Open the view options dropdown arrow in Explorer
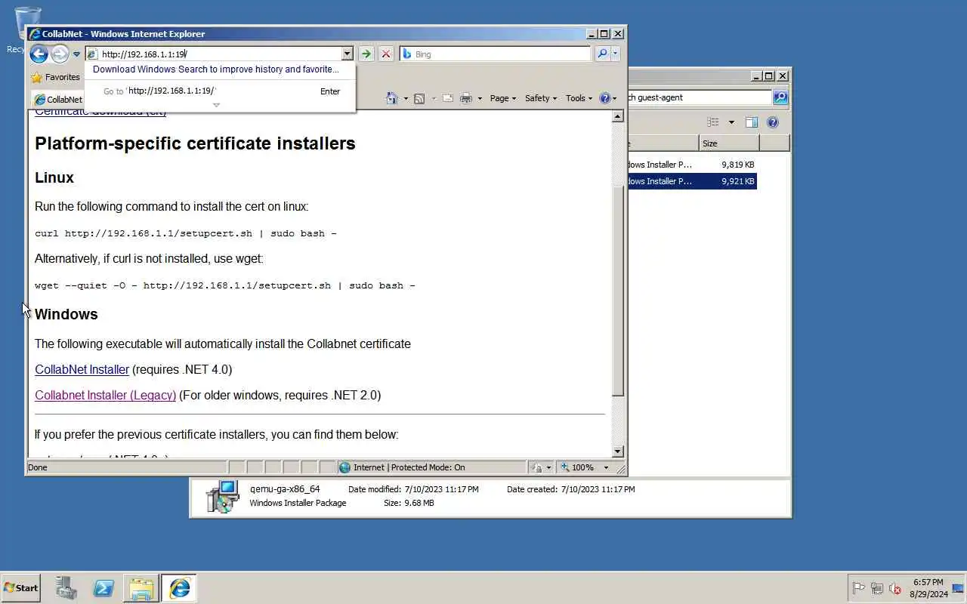The width and height of the screenshot is (967, 604). 731,122
